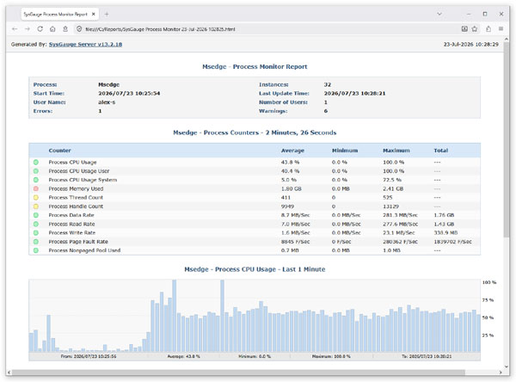
Task: Click the Warnings label in summary box
Action: click(273, 111)
